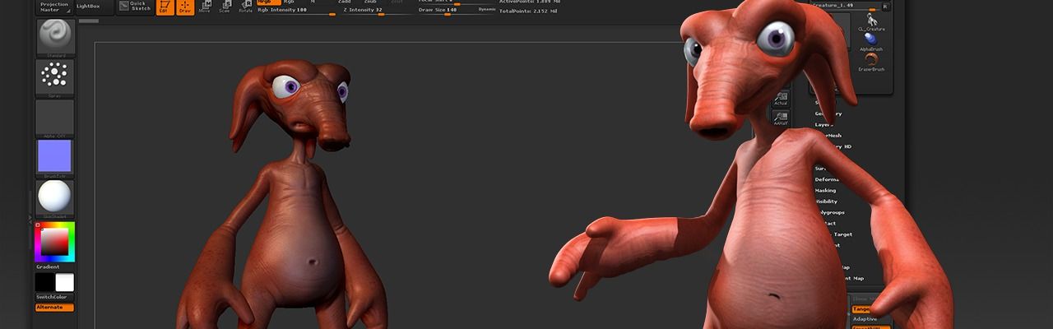Click the AAHalf view icon
This screenshot has width=1053, height=329.
(x=781, y=118)
